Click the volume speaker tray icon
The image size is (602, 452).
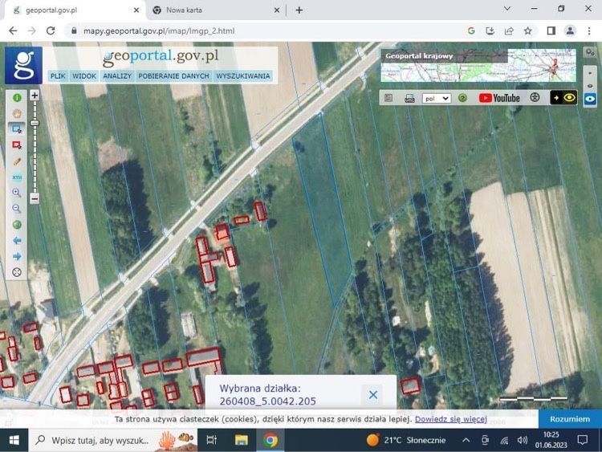point(523,440)
